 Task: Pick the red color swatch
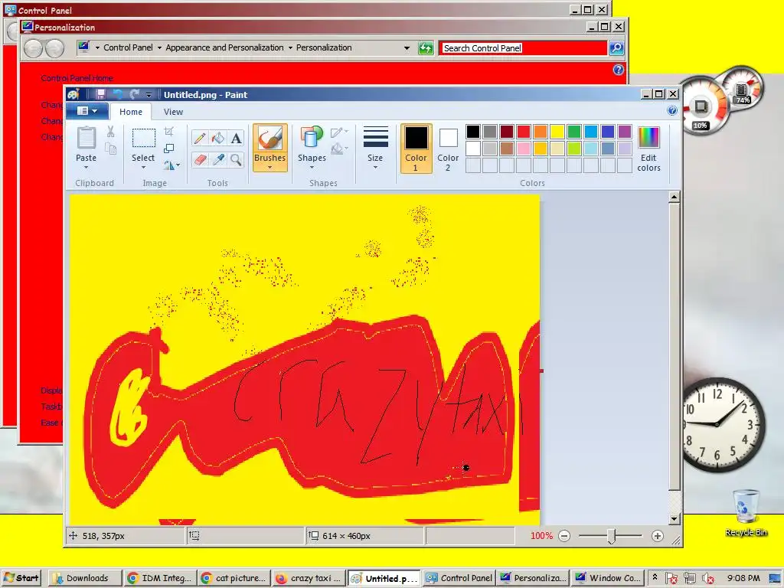[524, 132]
